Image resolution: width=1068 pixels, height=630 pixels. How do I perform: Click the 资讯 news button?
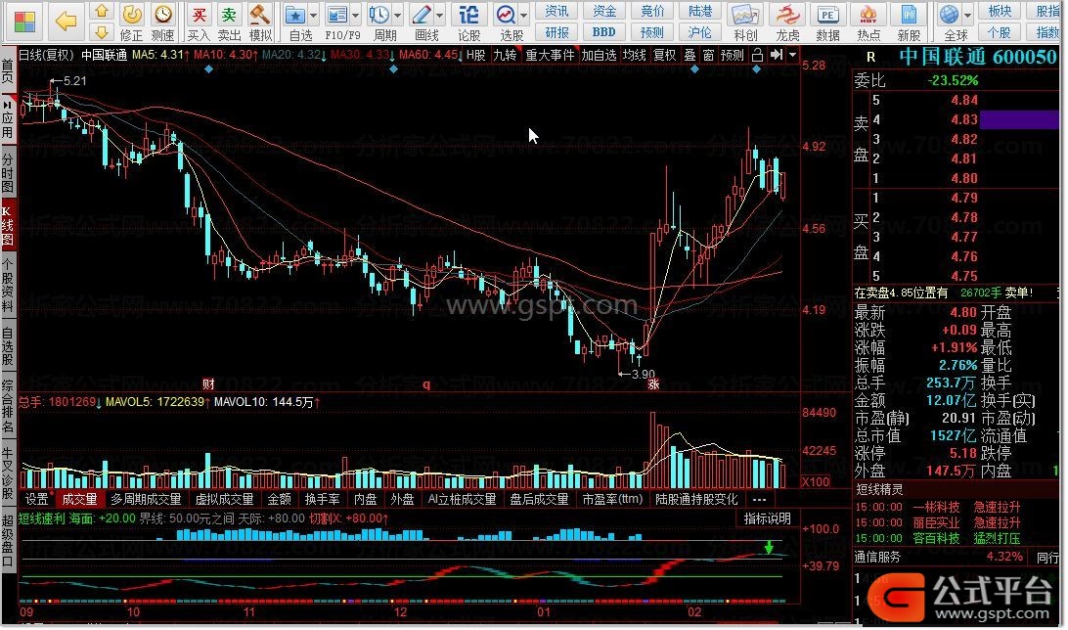coord(556,11)
